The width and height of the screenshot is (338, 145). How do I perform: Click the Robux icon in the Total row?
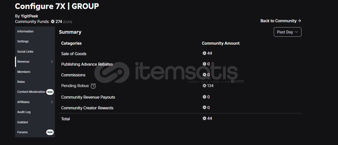pyautogui.click(x=204, y=119)
